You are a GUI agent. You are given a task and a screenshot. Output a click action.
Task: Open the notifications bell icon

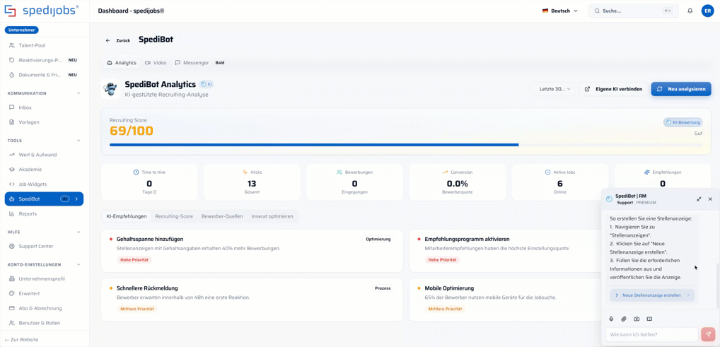[x=690, y=11]
